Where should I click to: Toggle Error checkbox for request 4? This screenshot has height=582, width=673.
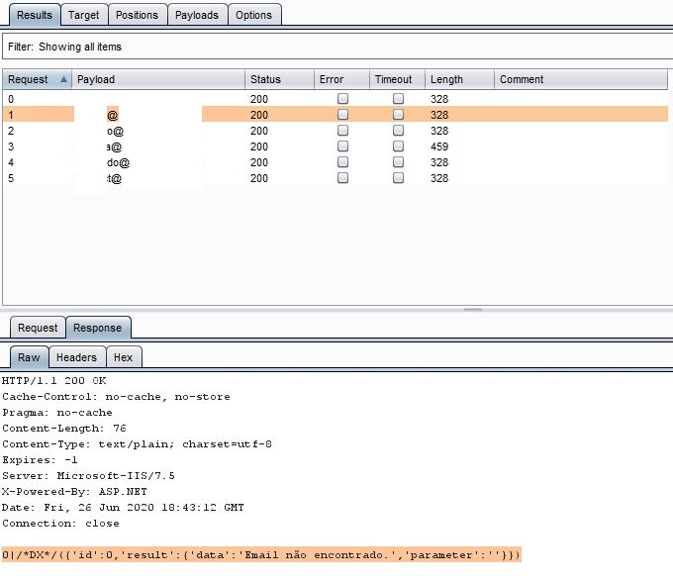pos(342,162)
